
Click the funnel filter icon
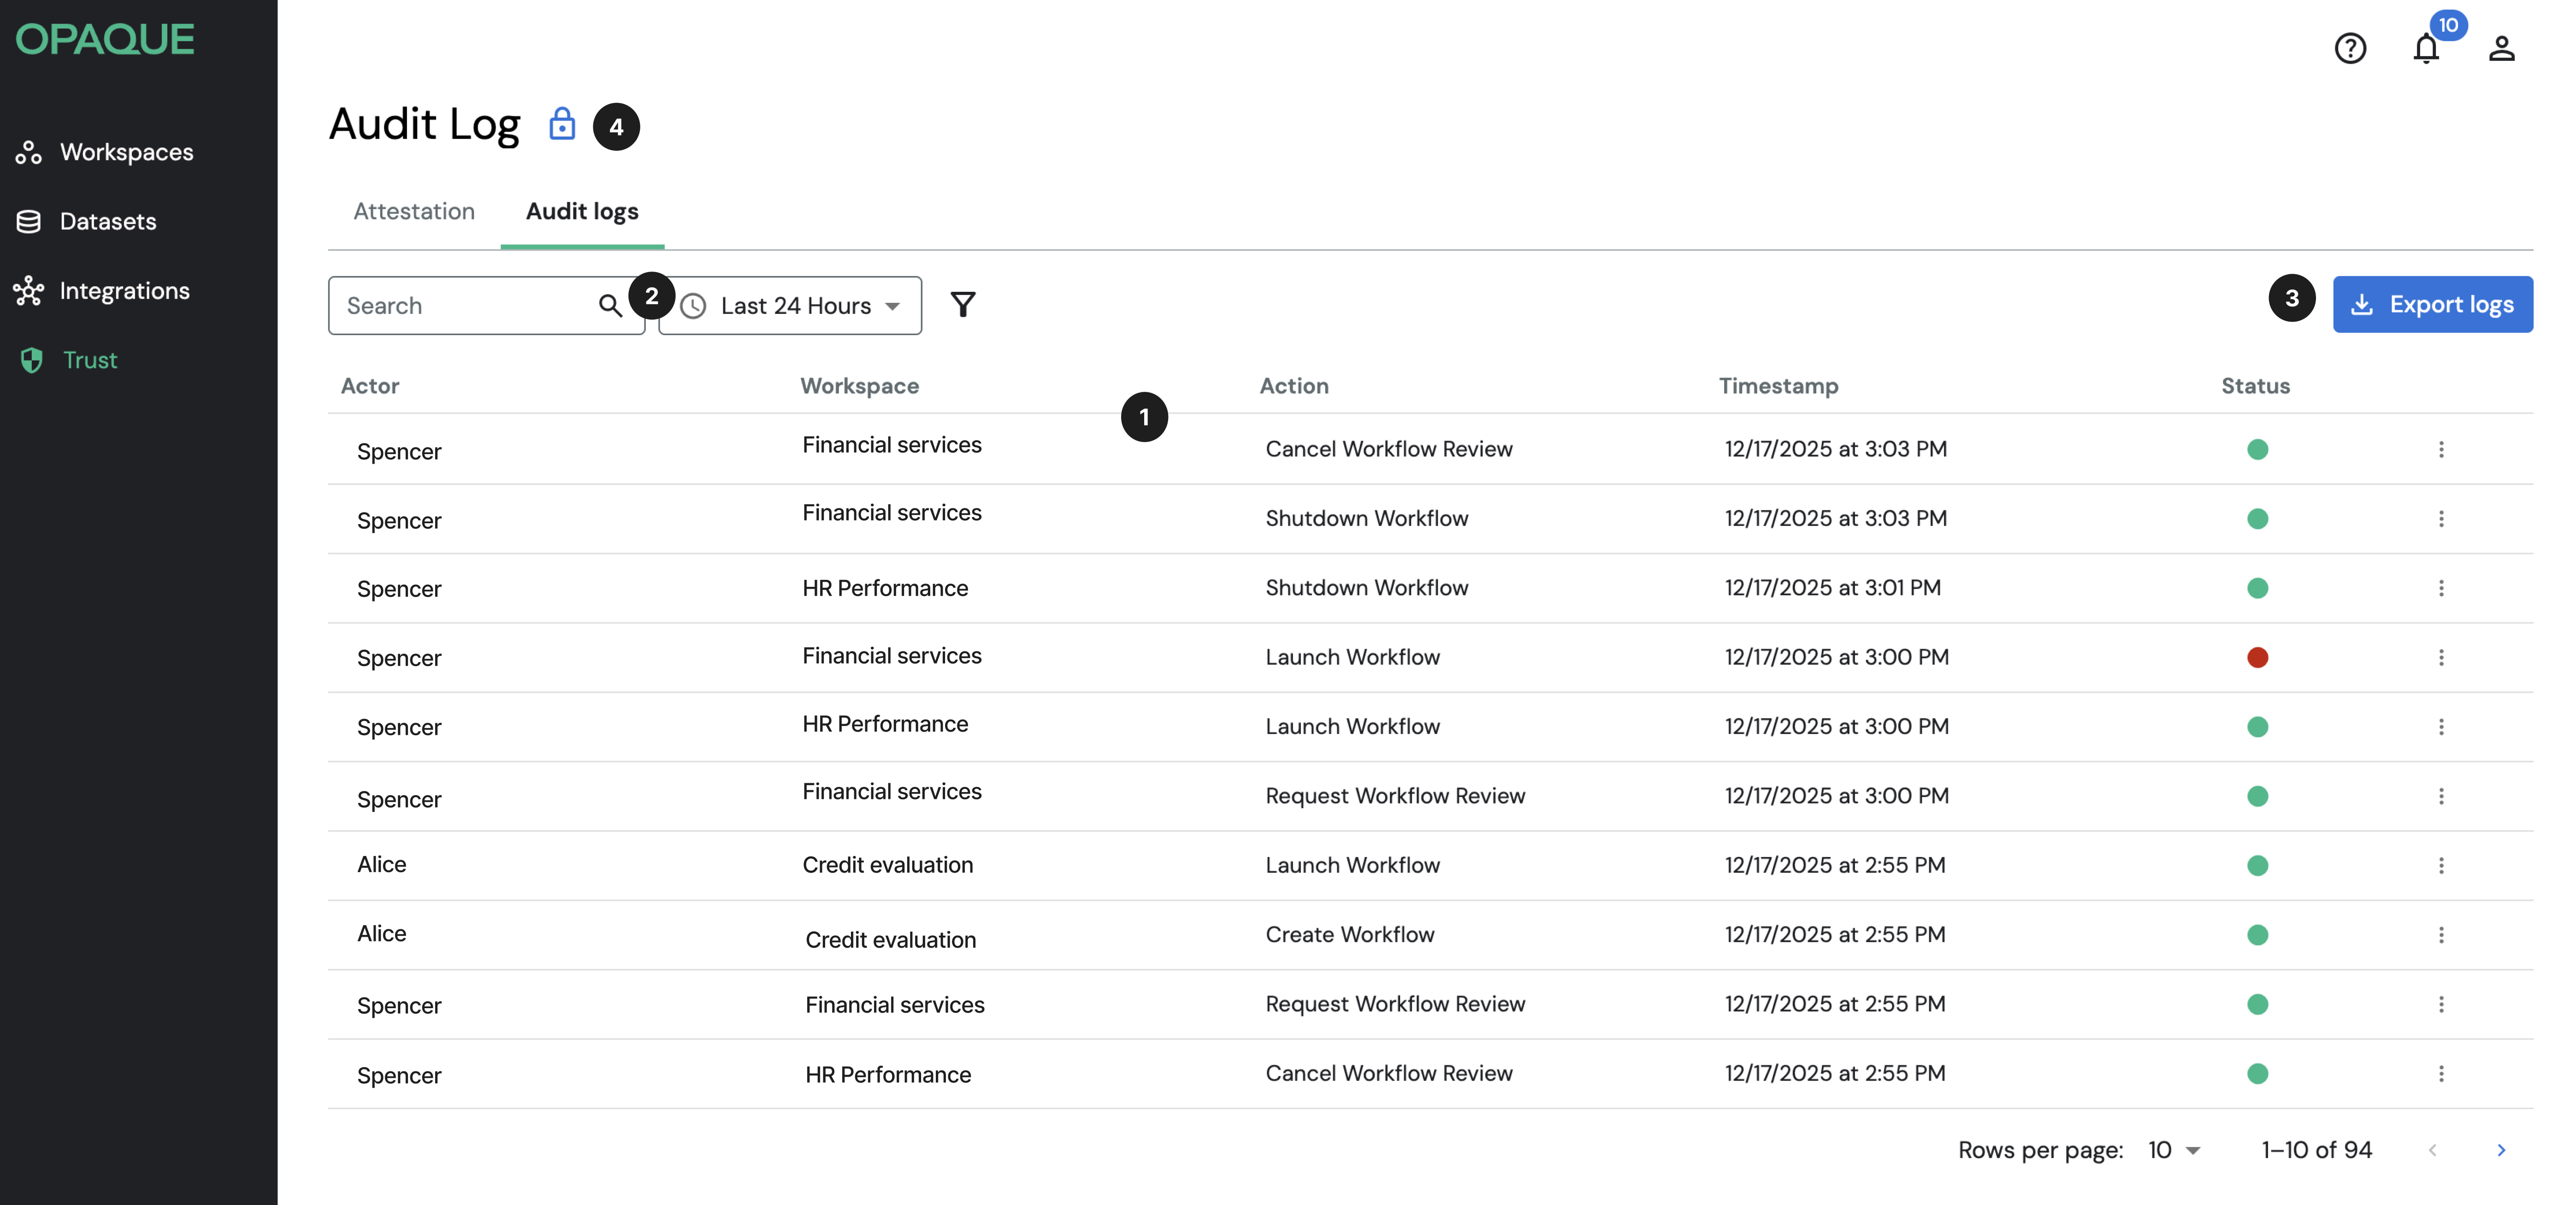(962, 304)
